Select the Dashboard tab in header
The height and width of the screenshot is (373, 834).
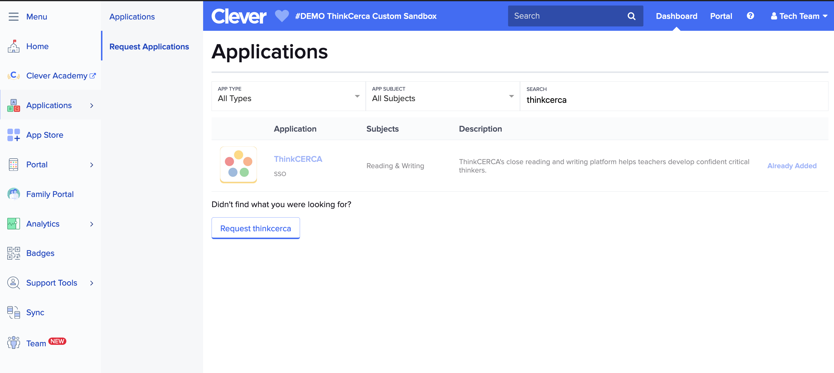(676, 16)
